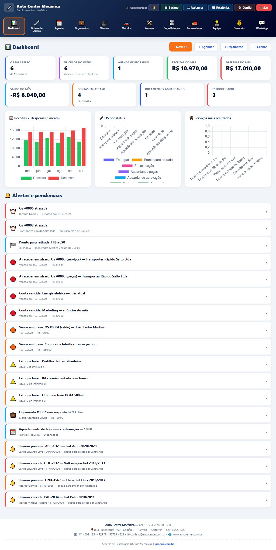Click the Restaurar button
This screenshot has width=276, height=550.
click(195, 8)
